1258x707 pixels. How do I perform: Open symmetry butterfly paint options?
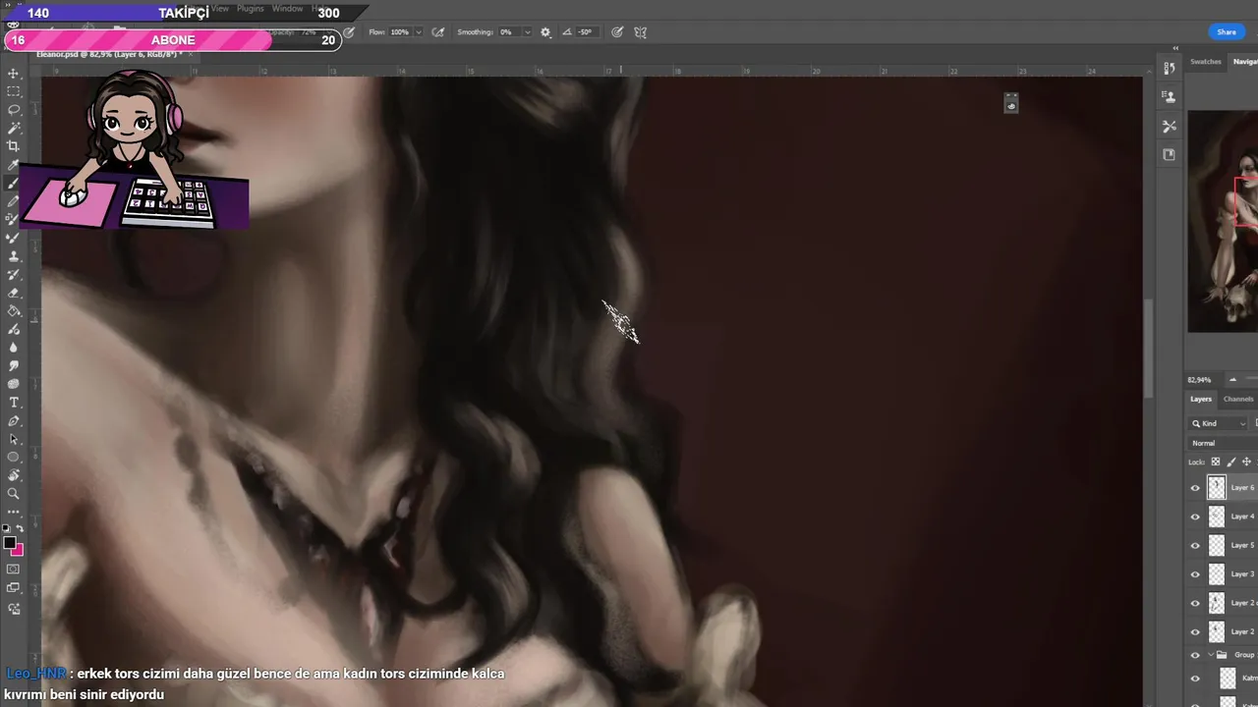(x=640, y=31)
